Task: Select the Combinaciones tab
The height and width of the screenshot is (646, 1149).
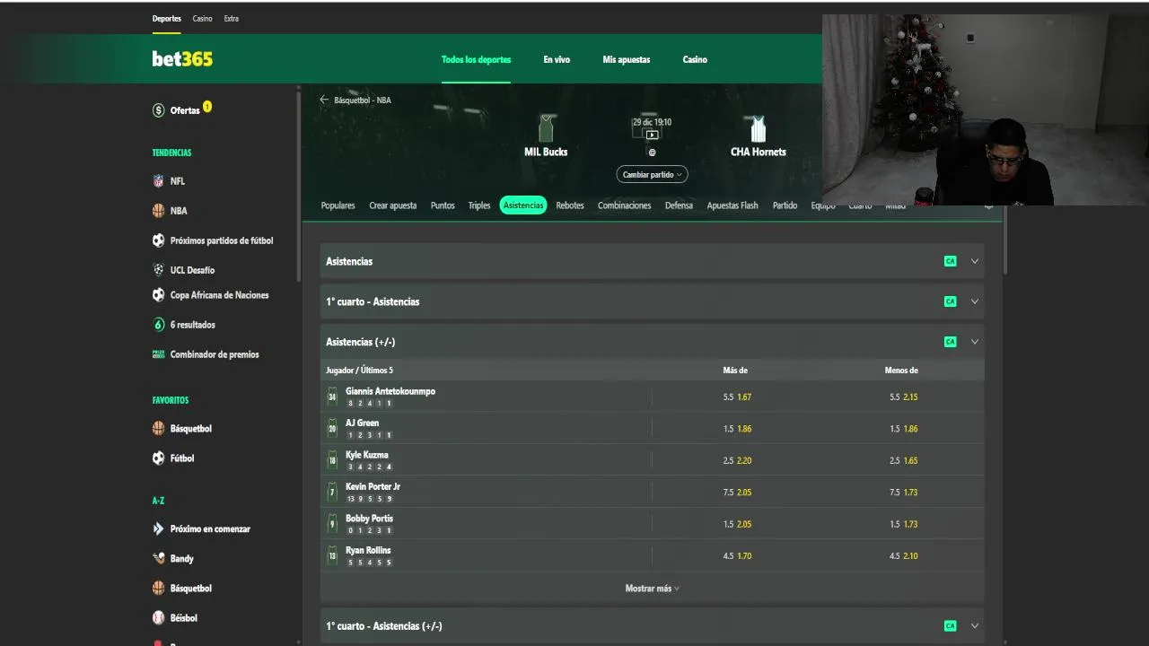Action: 625,205
